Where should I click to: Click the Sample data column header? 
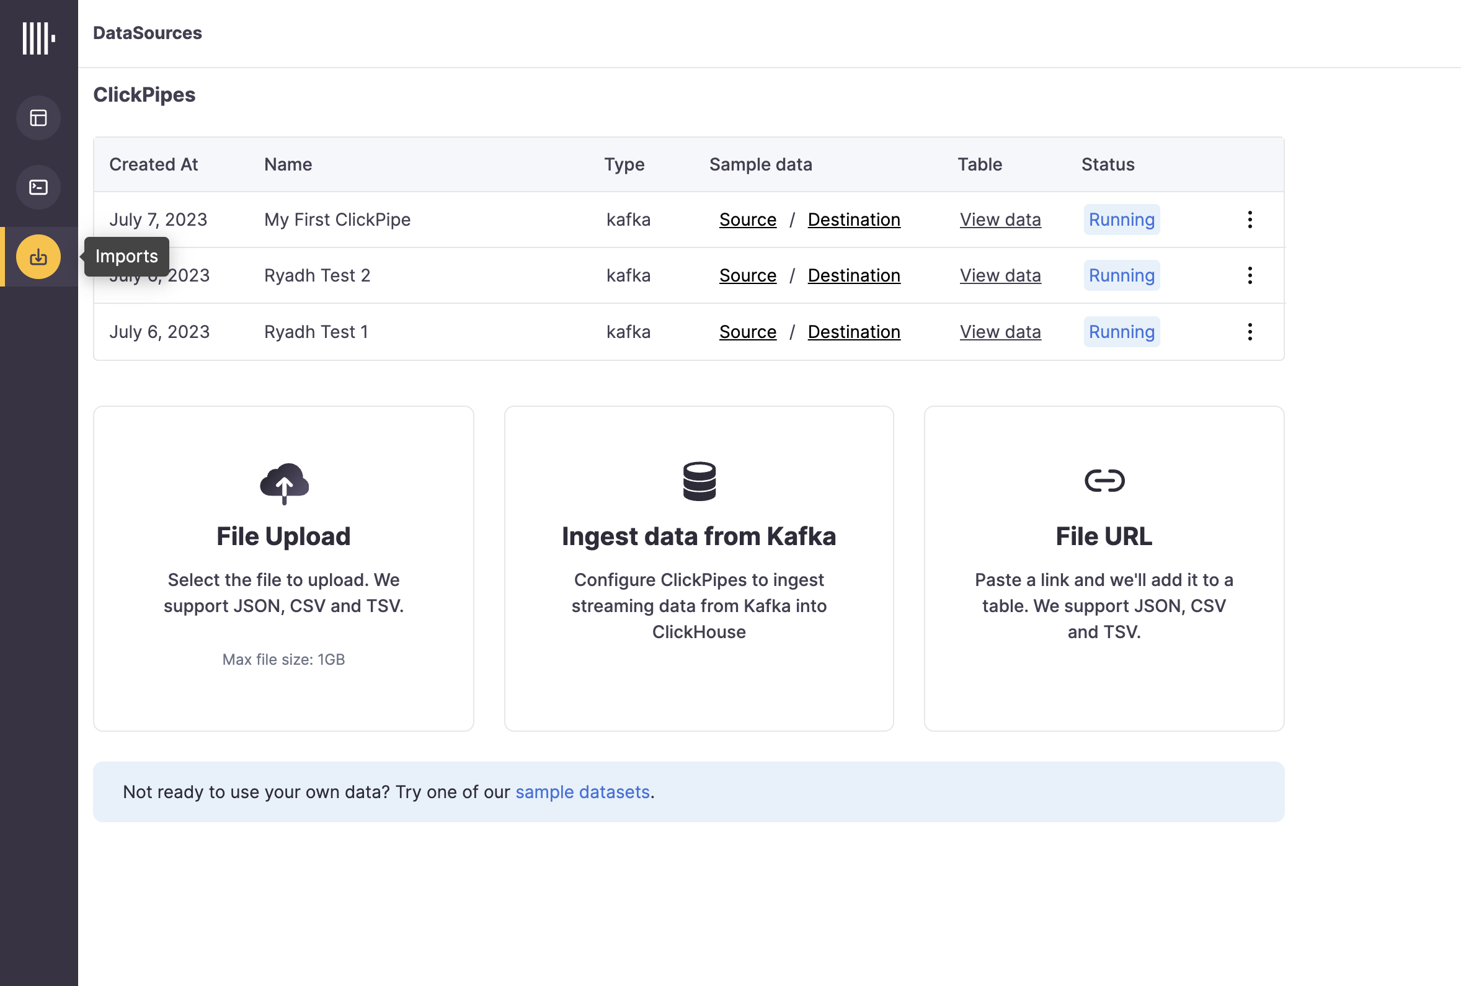point(761,165)
